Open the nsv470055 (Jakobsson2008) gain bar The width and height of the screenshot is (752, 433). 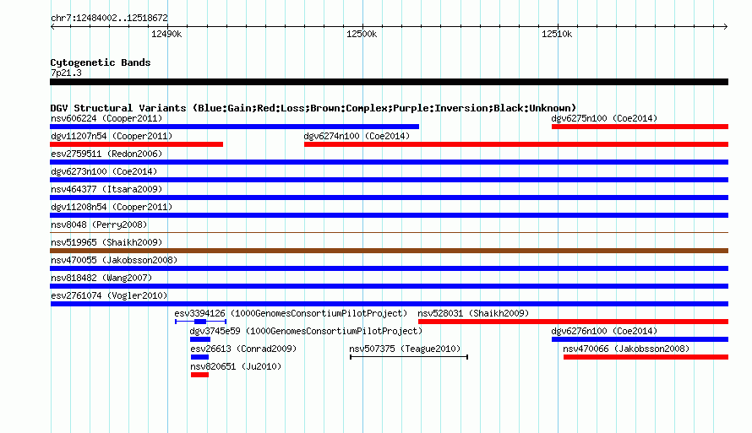pyautogui.click(x=389, y=268)
